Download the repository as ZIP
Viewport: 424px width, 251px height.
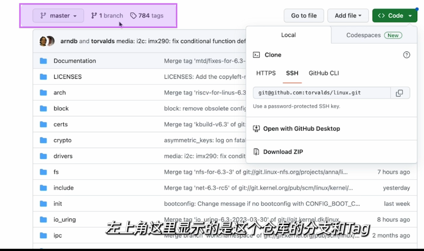(x=283, y=152)
